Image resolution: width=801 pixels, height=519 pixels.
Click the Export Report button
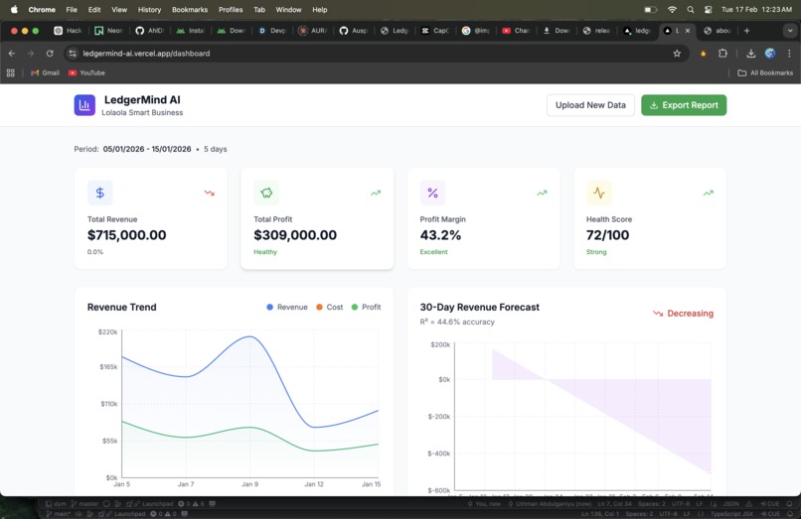point(684,105)
